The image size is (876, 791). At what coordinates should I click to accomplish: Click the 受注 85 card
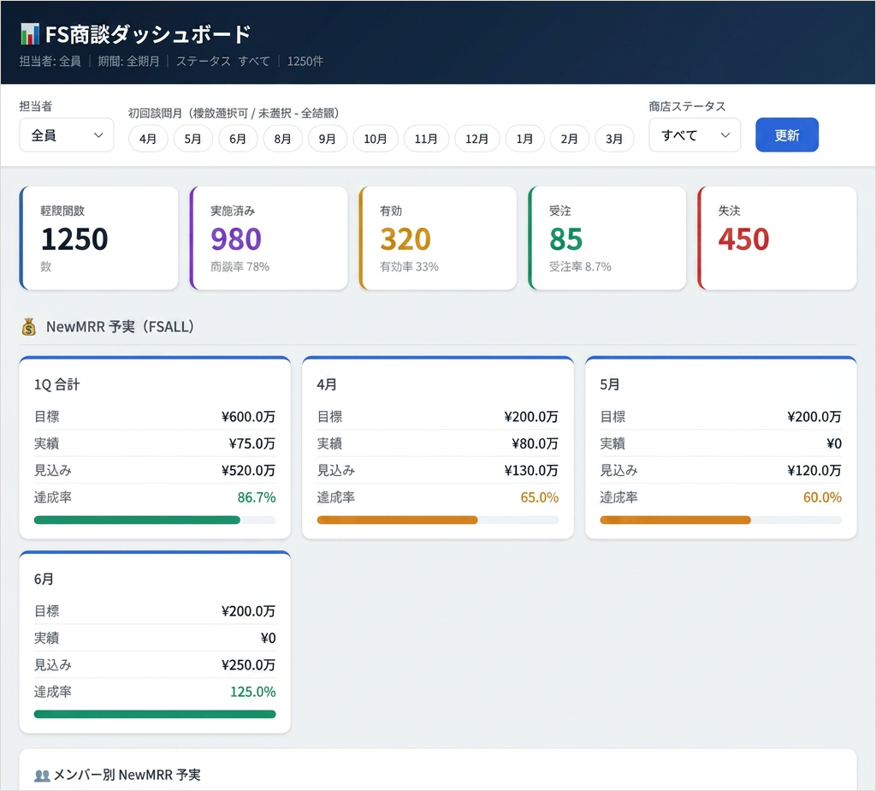(x=607, y=238)
